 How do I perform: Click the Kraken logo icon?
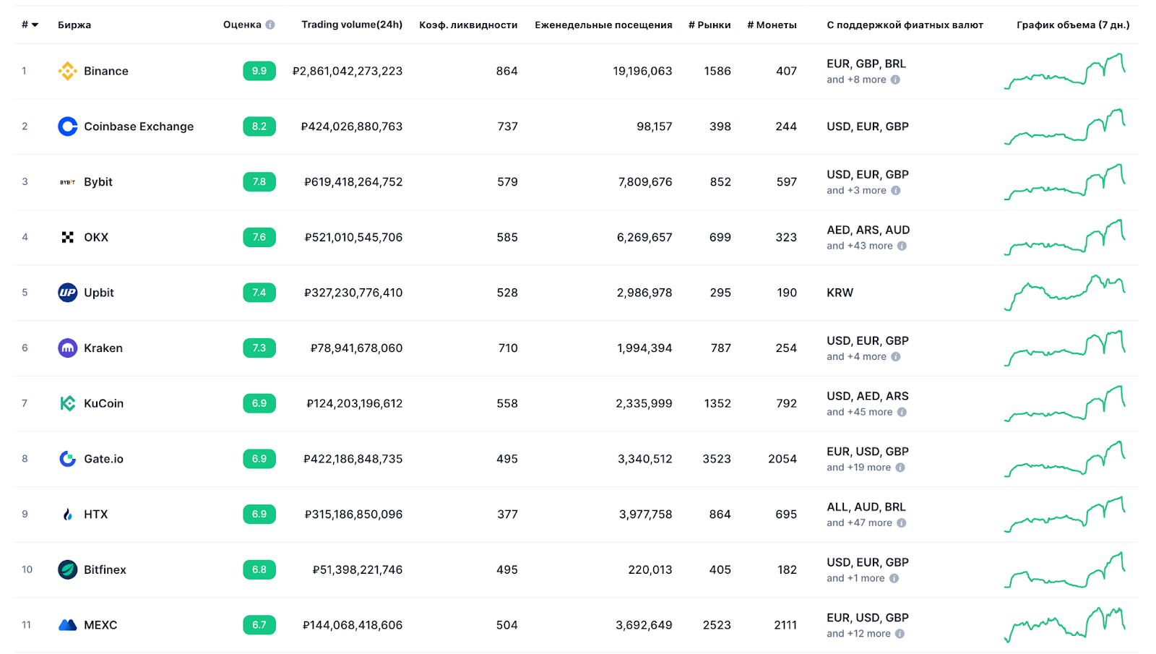[x=67, y=348]
